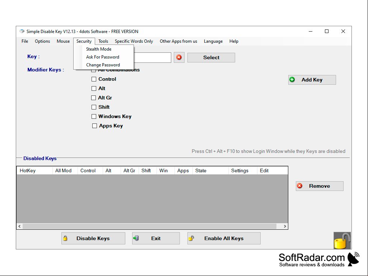Click the Disable Keys button
The height and width of the screenshot is (276, 368).
93,238
